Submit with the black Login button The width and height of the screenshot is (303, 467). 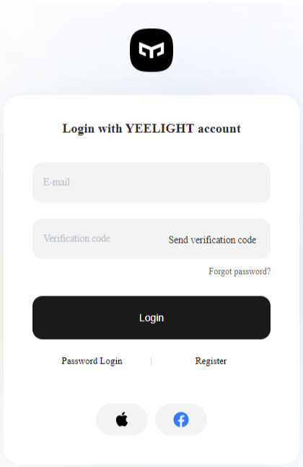(x=151, y=317)
